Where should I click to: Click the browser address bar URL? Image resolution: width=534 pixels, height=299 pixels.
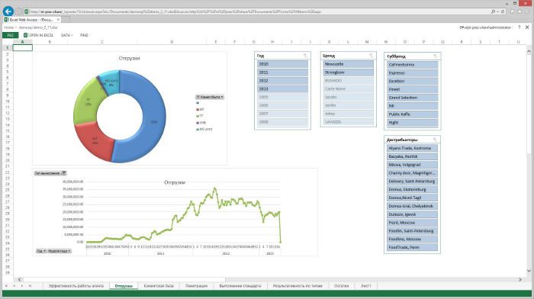(x=175, y=11)
